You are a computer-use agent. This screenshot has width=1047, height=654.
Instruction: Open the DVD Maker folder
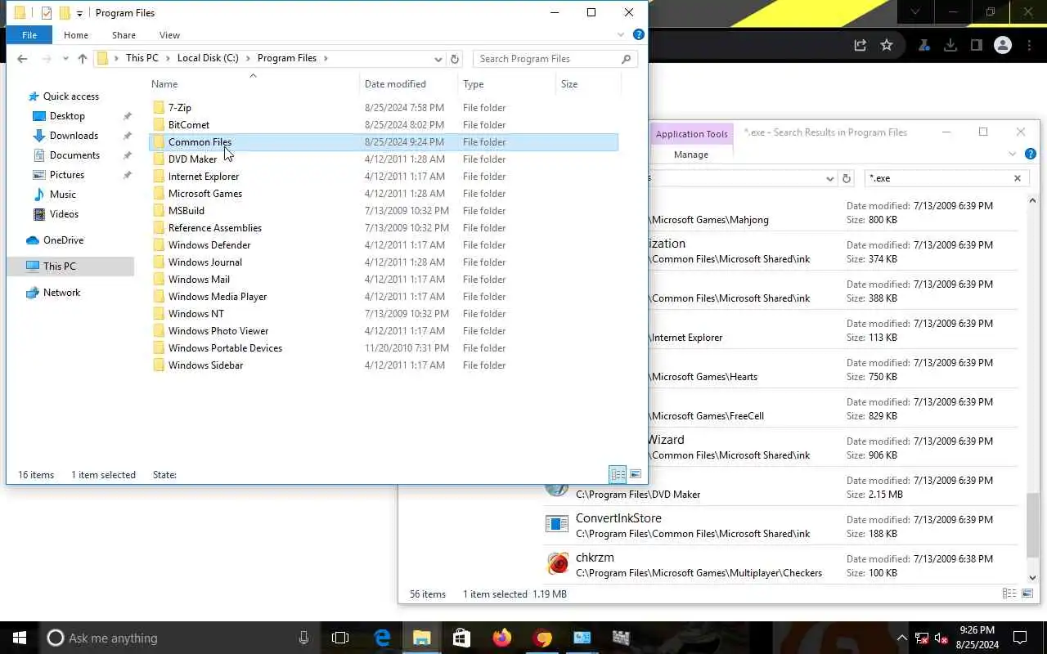tap(384, 159)
